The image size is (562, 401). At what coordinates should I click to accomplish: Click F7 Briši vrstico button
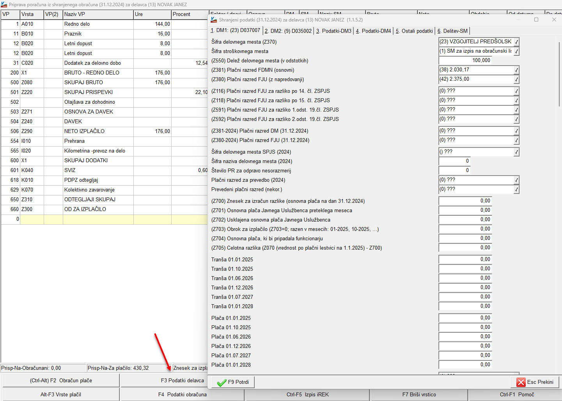pos(419,394)
